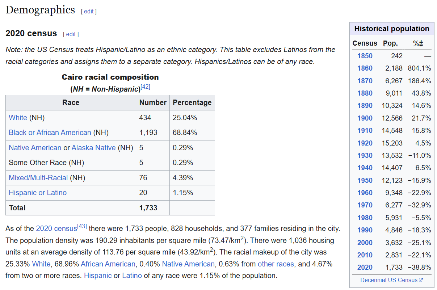The image size is (437, 290).
Task: Follow the Native American table link
Action: 35,148
